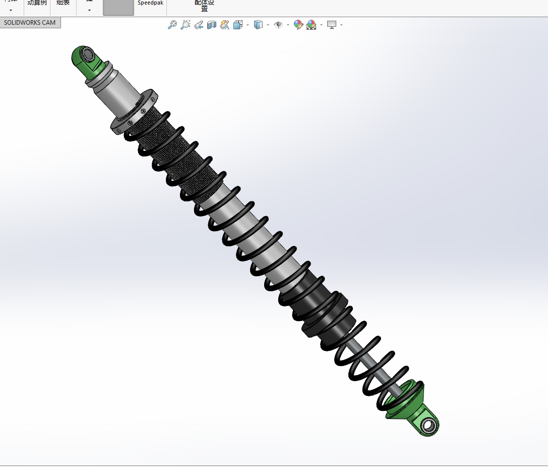This screenshot has width=548, height=467.
Task: Click the gray highlighted ribbon button
Action: pos(118,8)
